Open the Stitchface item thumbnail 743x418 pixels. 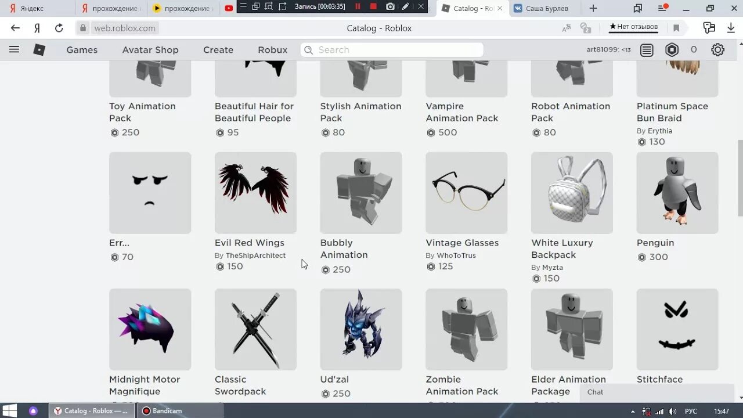tap(677, 329)
